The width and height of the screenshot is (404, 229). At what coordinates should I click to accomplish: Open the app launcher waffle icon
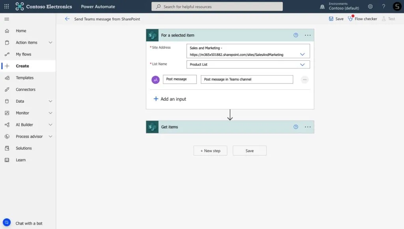pos(6,6)
